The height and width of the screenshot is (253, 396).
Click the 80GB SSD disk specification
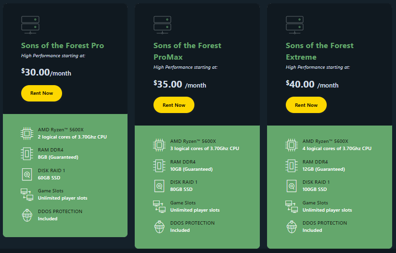pyautogui.click(x=180, y=189)
